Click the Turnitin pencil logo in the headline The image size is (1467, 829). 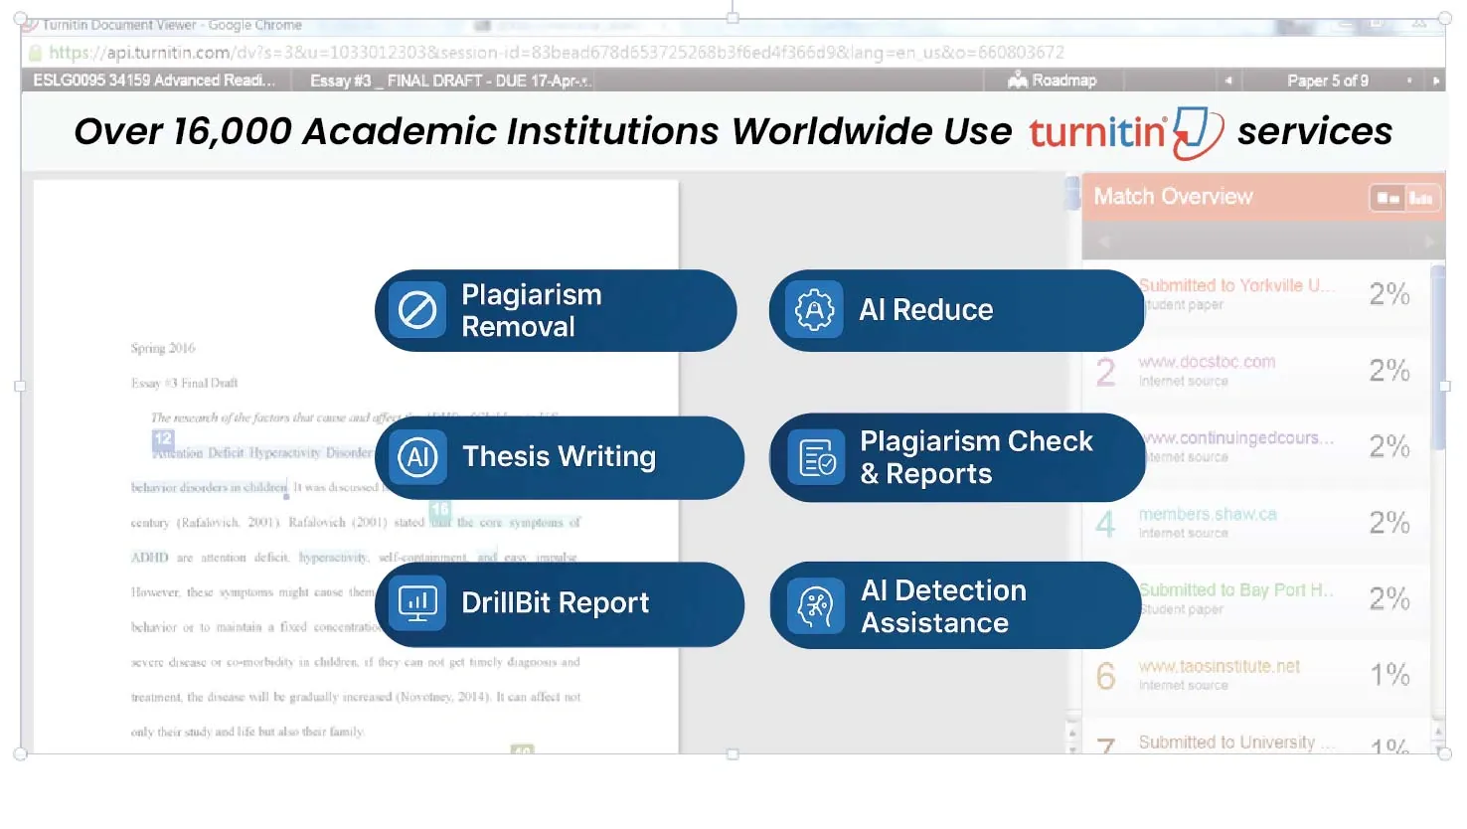point(1192,130)
